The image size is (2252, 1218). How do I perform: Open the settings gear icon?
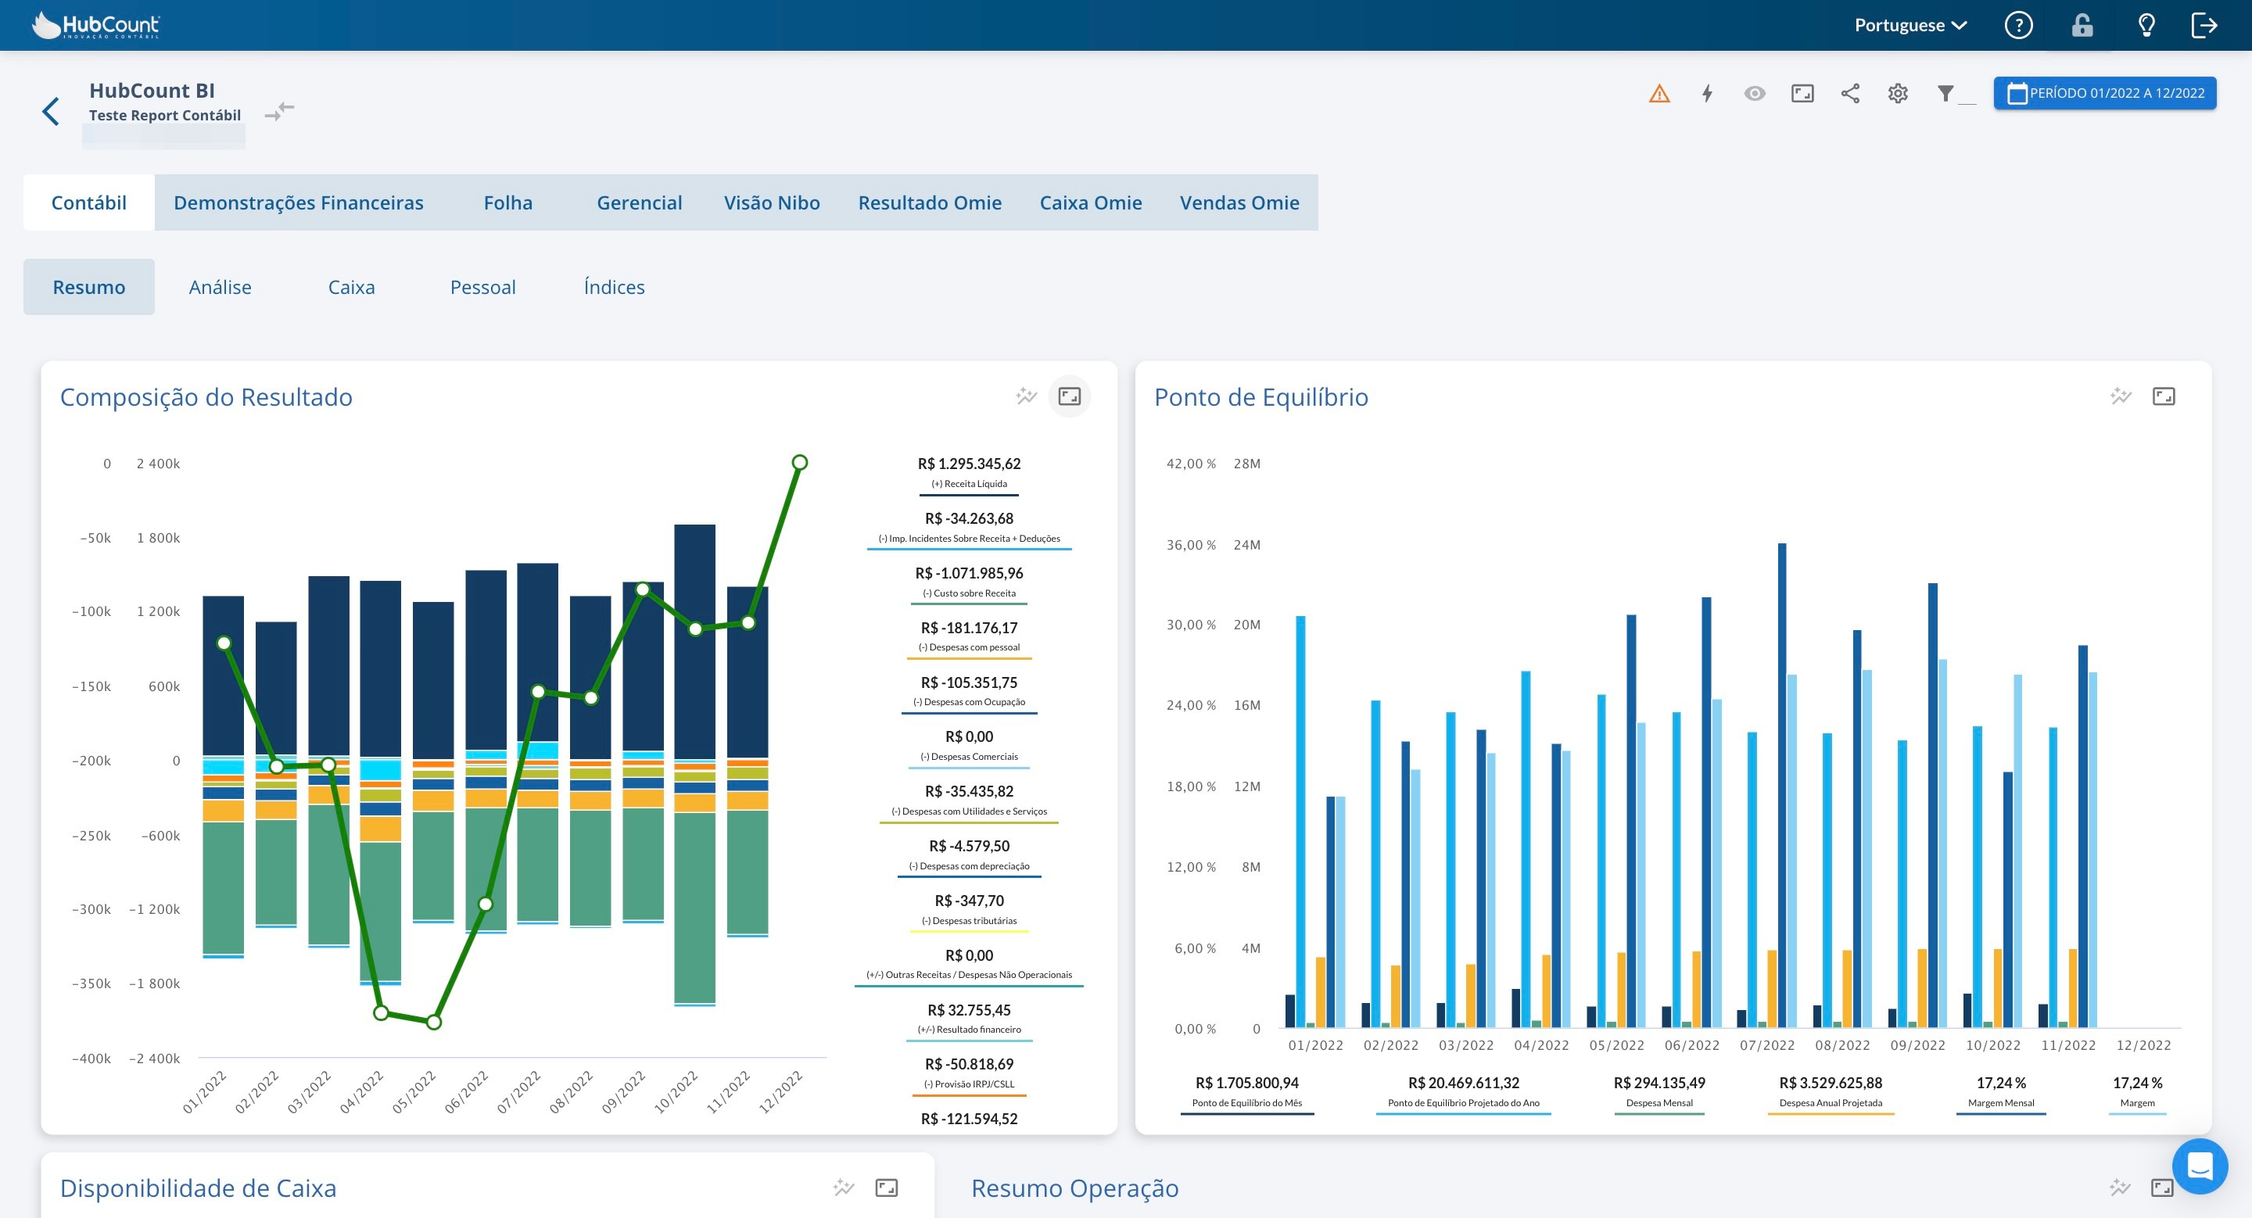[1897, 94]
